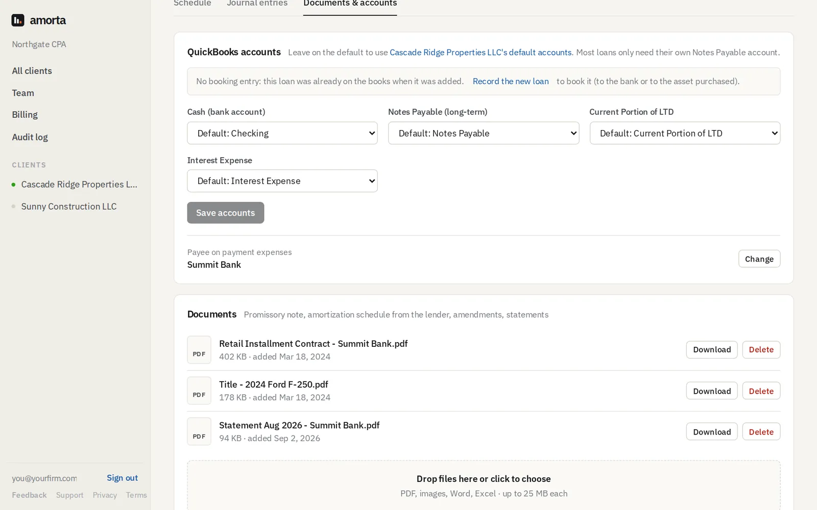The height and width of the screenshot is (510, 817).
Task: Select Cascade Ridge Properties client in sidebar
Action: 79,185
